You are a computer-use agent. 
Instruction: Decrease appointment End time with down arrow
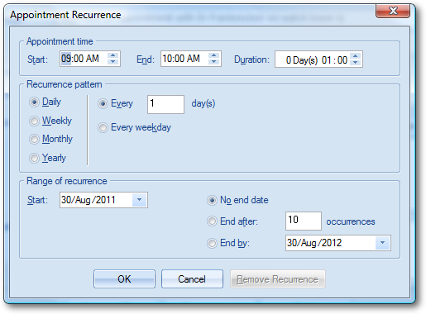pyautogui.click(x=213, y=62)
